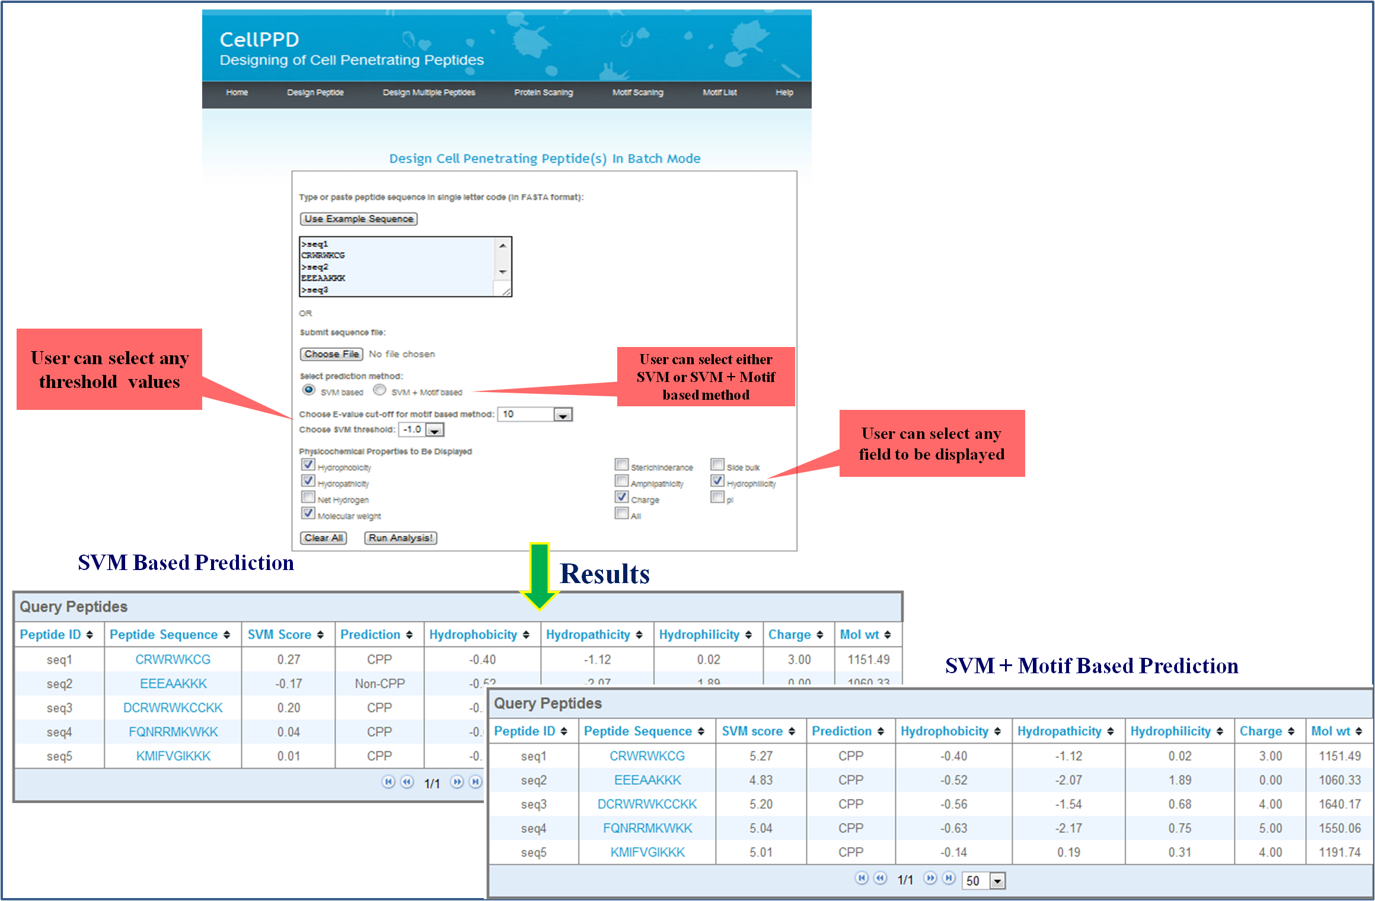Go to last page in Motif results pager
The height and width of the screenshot is (901, 1375).
[x=949, y=878]
